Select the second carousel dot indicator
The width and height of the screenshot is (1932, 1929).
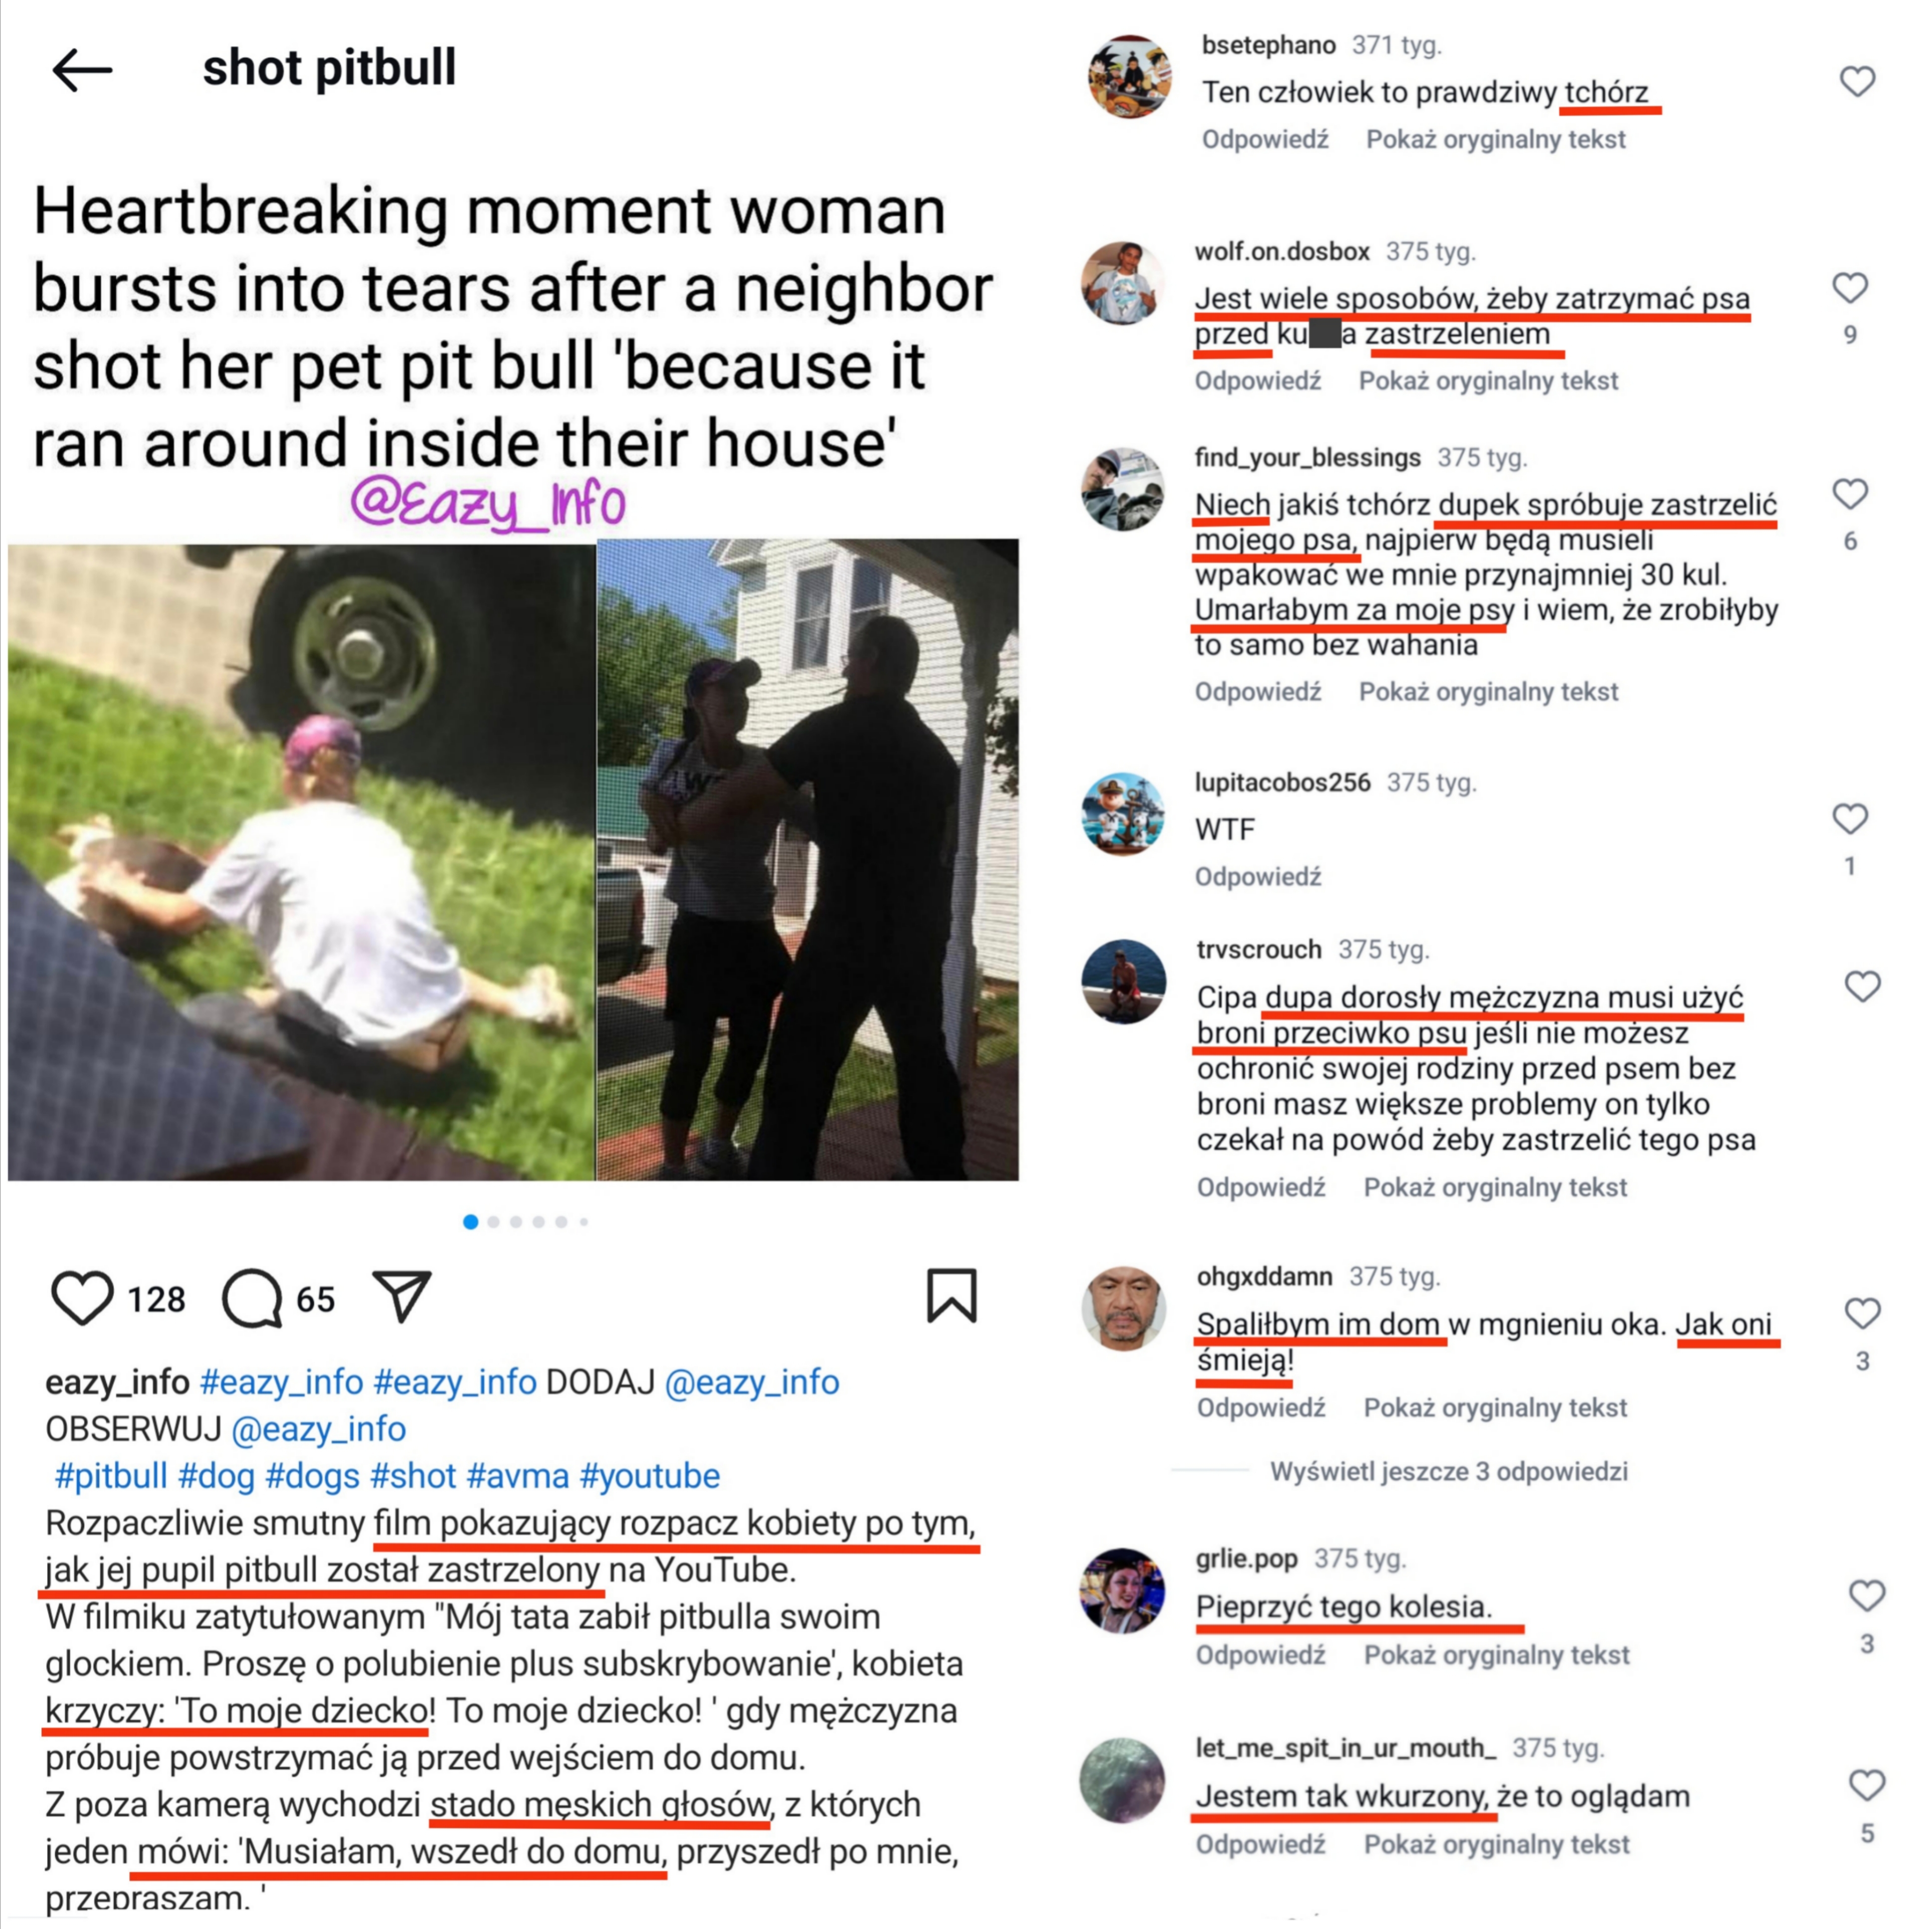coord(493,1222)
